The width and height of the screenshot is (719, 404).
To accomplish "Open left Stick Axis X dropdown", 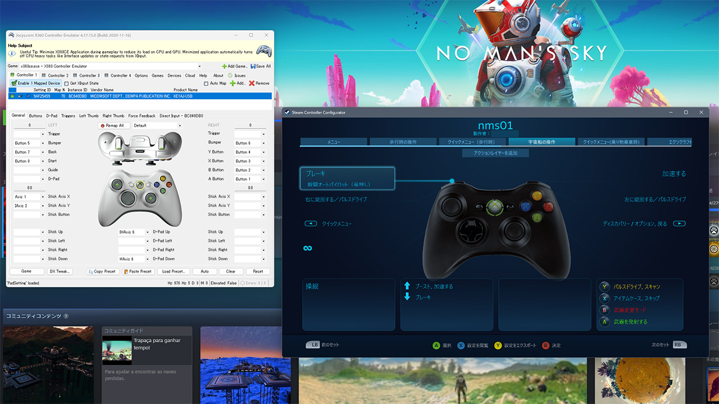I will coord(42,197).
